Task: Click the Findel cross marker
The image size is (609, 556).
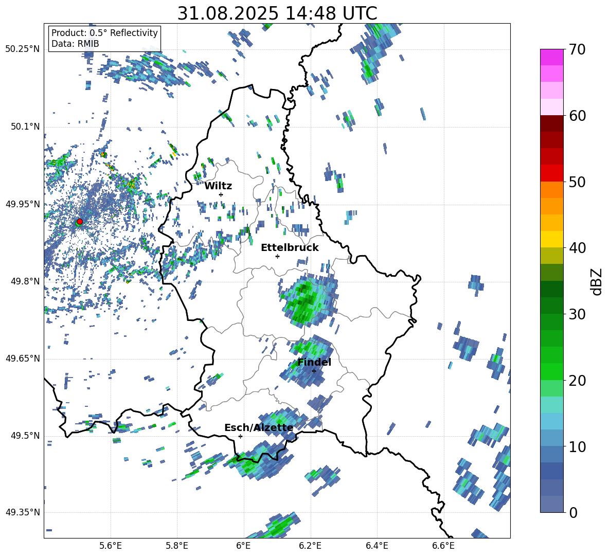Action: (x=314, y=371)
